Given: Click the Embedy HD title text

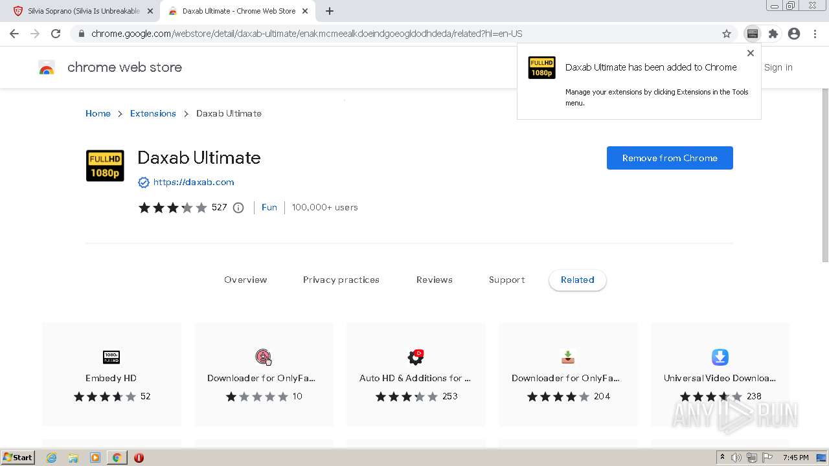Looking at the screenshot, I should point(111,379).
